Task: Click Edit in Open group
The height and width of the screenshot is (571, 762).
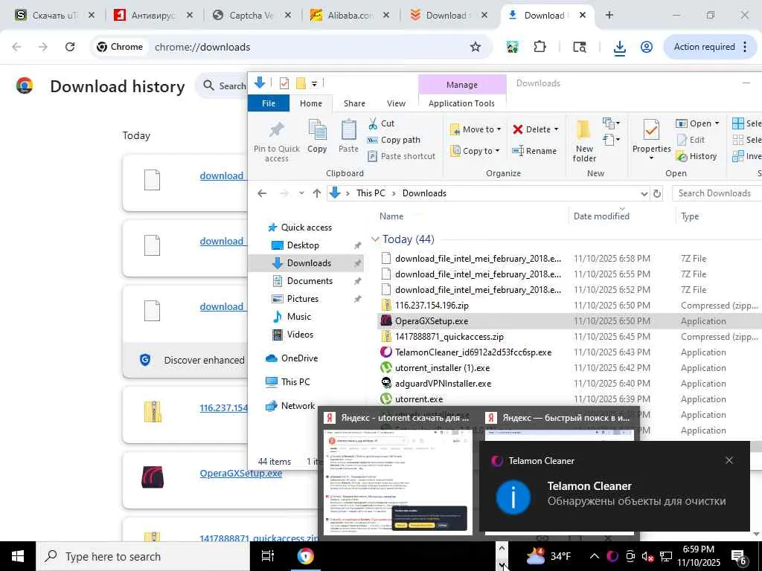Action: (690, 140)
